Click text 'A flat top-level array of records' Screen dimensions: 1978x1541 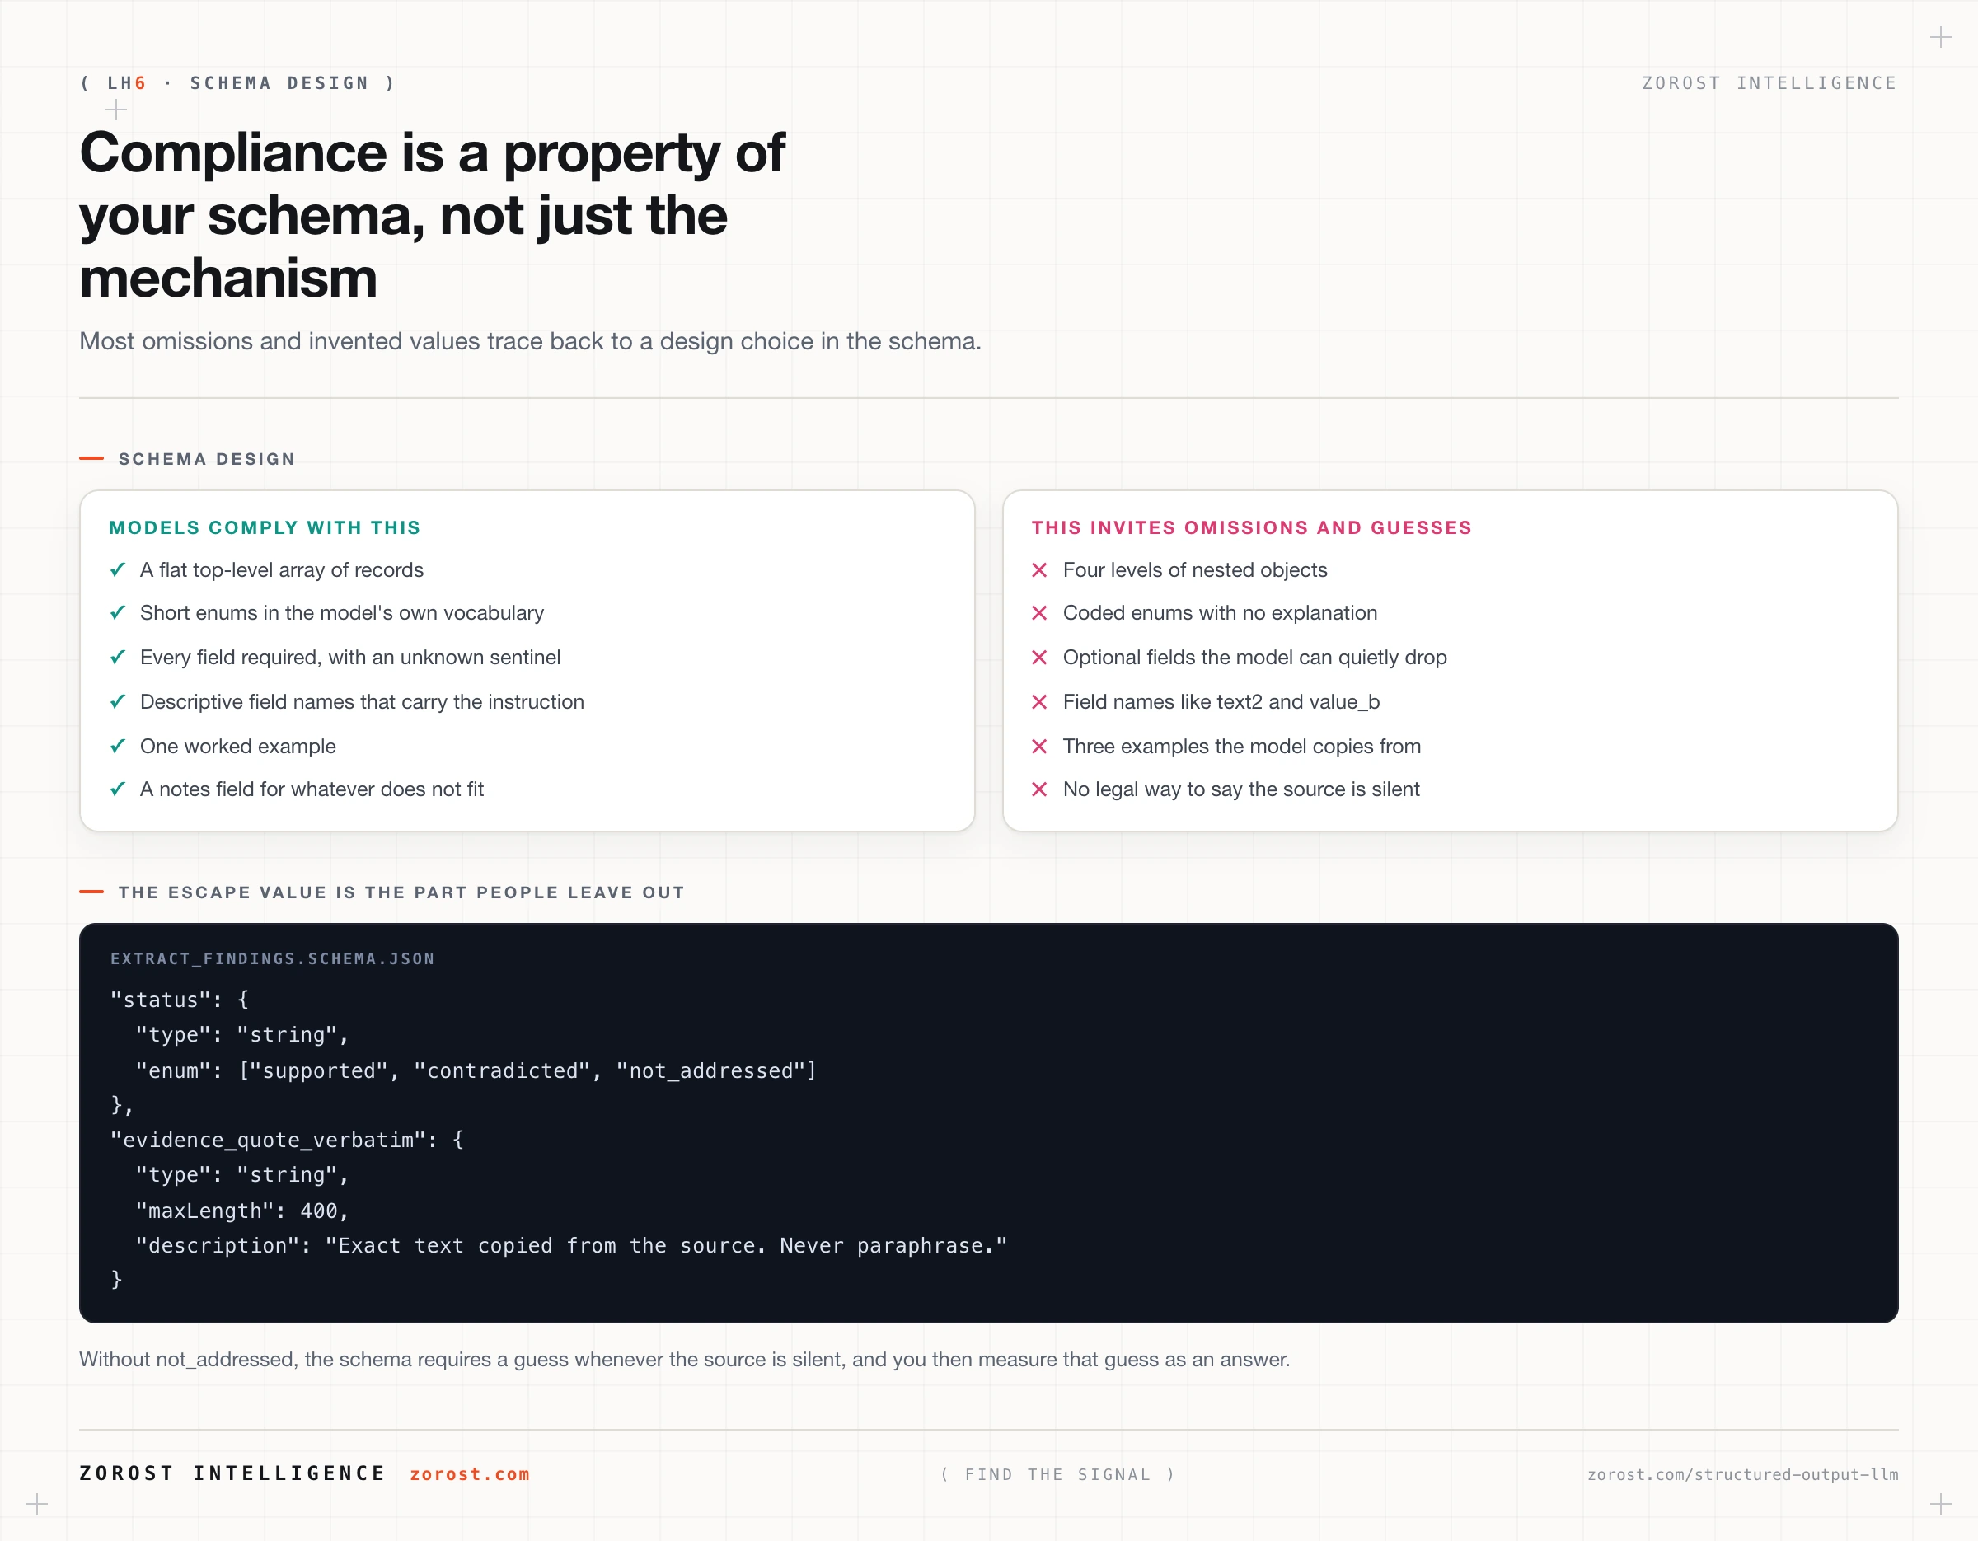(x=282, y=569)
